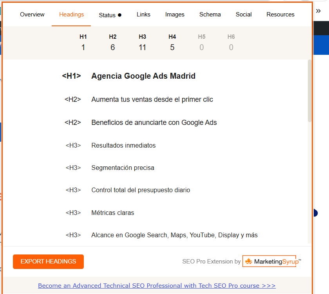The image size is (329, 294).
Task: Select 'Beneficios de anunciarte con Google Ads' heading
Action: 154,123
